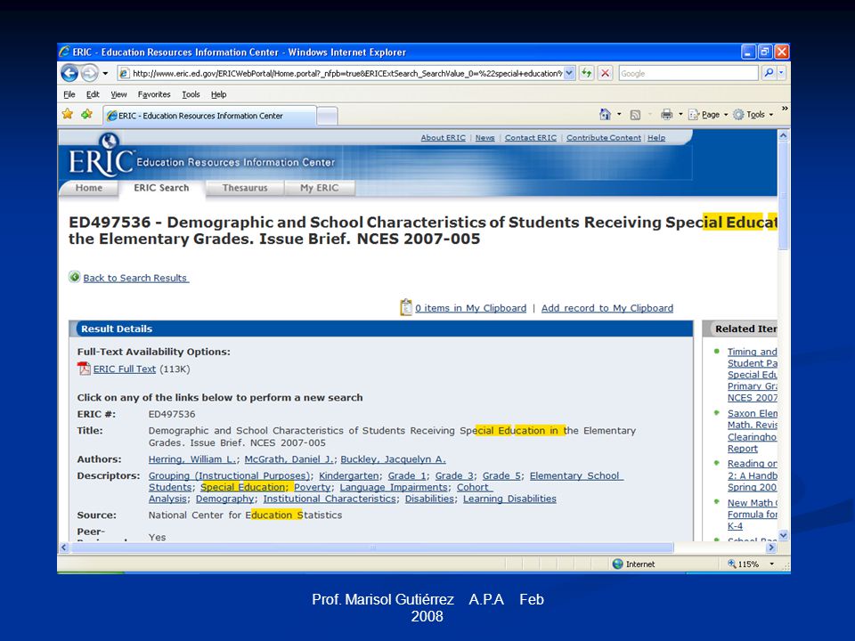Click the Kindergarten descriptor link
Viewport: 855px width, 641px height.
pos(348,475)
